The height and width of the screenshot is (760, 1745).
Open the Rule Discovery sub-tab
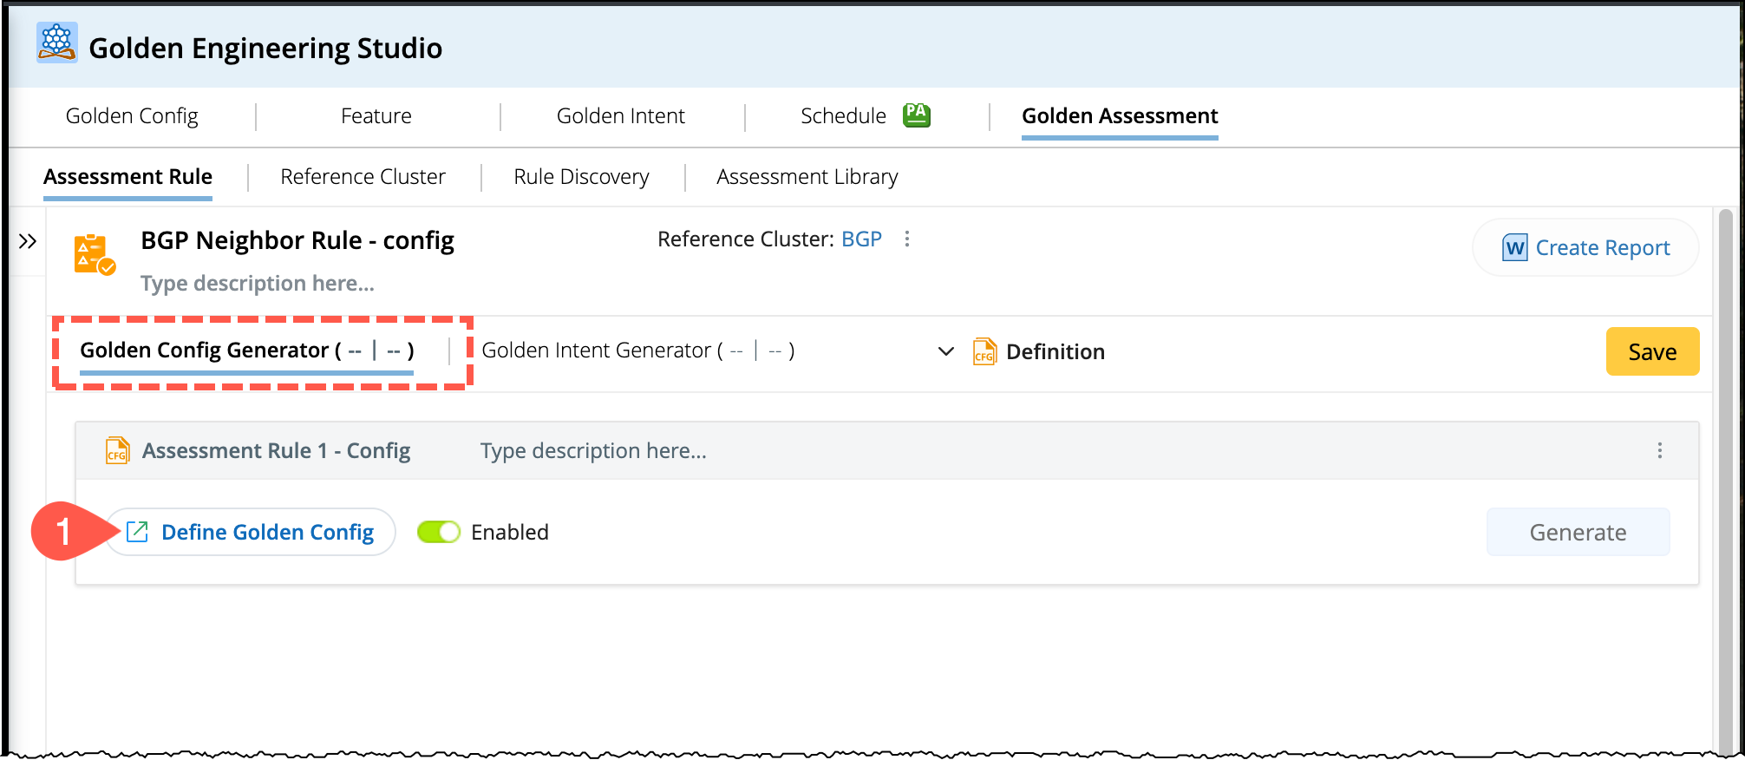tap(581, 177)
